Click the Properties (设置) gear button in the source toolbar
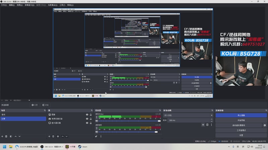Viewport: 268px width, 150px height. click(35, 105)
